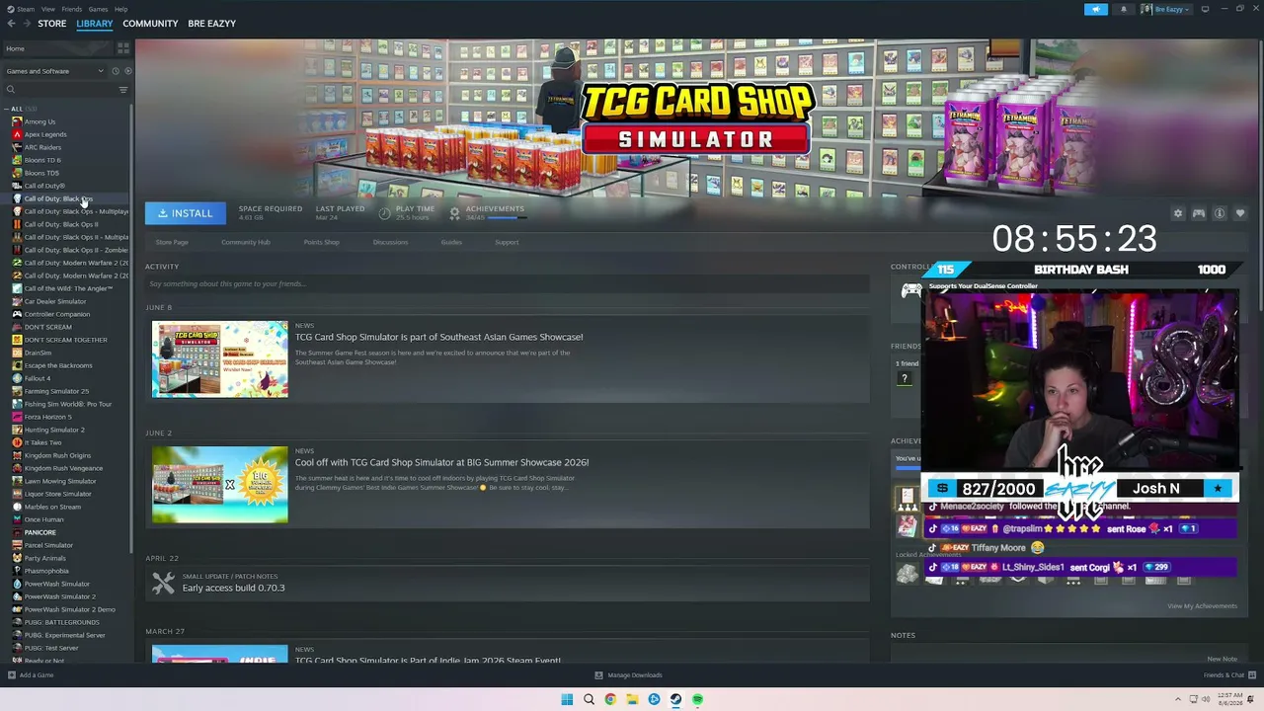Image resolution: width=1264 pixels, height=711 pixels.
Task: Open Southeast Asian Games Showcase news thumbnail
Action: click(220, 359)
